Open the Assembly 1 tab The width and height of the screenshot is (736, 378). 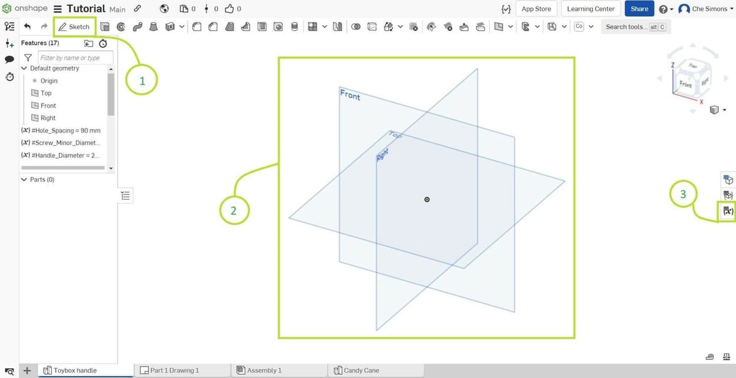pyautogui.click(x=264, y=371)
